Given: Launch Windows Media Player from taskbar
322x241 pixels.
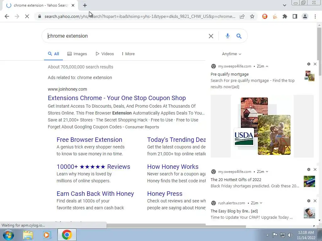Looking at the screenshot, I should click(x=47, y=235).
